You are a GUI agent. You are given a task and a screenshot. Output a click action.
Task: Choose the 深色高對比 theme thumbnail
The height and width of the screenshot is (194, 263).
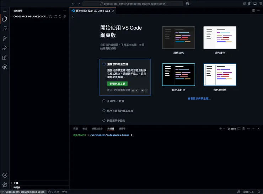(x=178, y=75)
